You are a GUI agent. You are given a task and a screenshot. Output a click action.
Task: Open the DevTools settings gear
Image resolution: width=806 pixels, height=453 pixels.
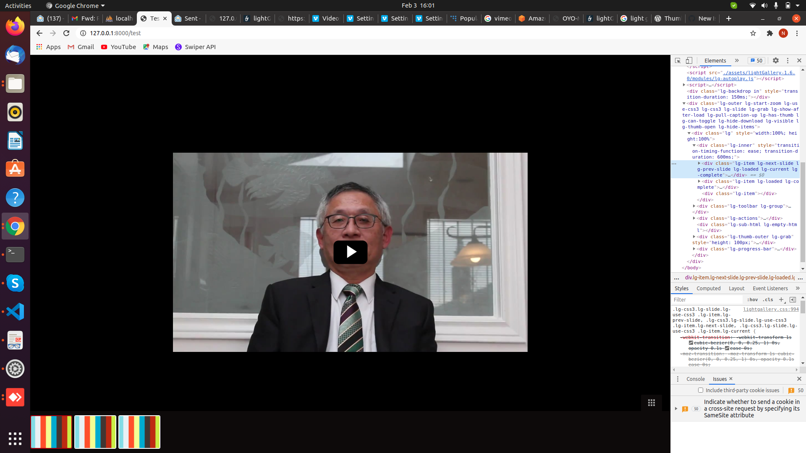coord(776,60)
